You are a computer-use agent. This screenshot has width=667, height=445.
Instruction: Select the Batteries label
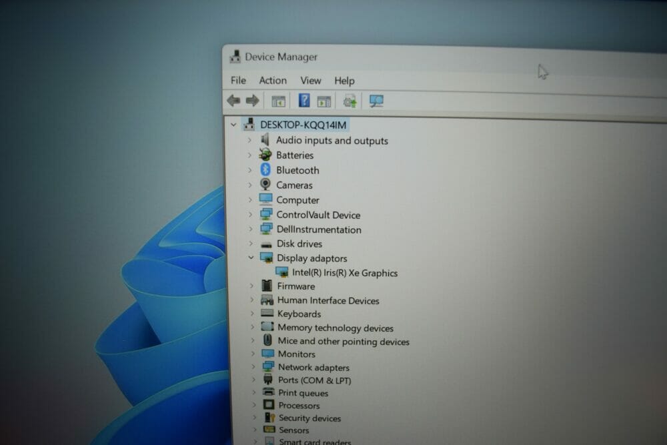tap(295, 155)
